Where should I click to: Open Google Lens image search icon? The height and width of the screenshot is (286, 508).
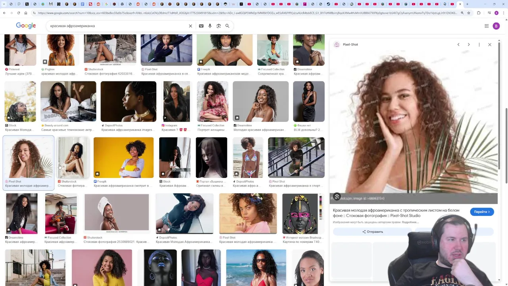pos(219,26)
